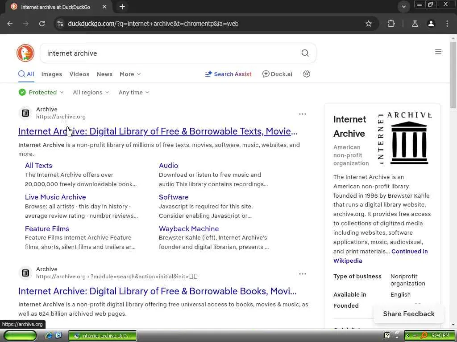Image resolution: width=457 pixels, height=342 pixels.
Task: Expand the More search categories dropdown
Action: pyautogui.click(x=130, y=74)
